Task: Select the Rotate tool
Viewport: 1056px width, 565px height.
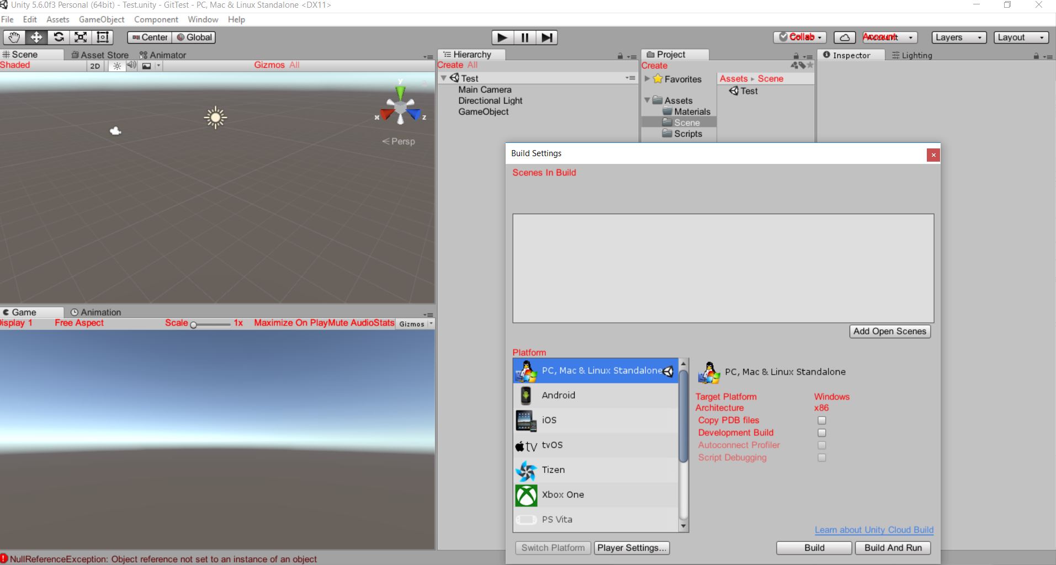Action: [59, 38]
